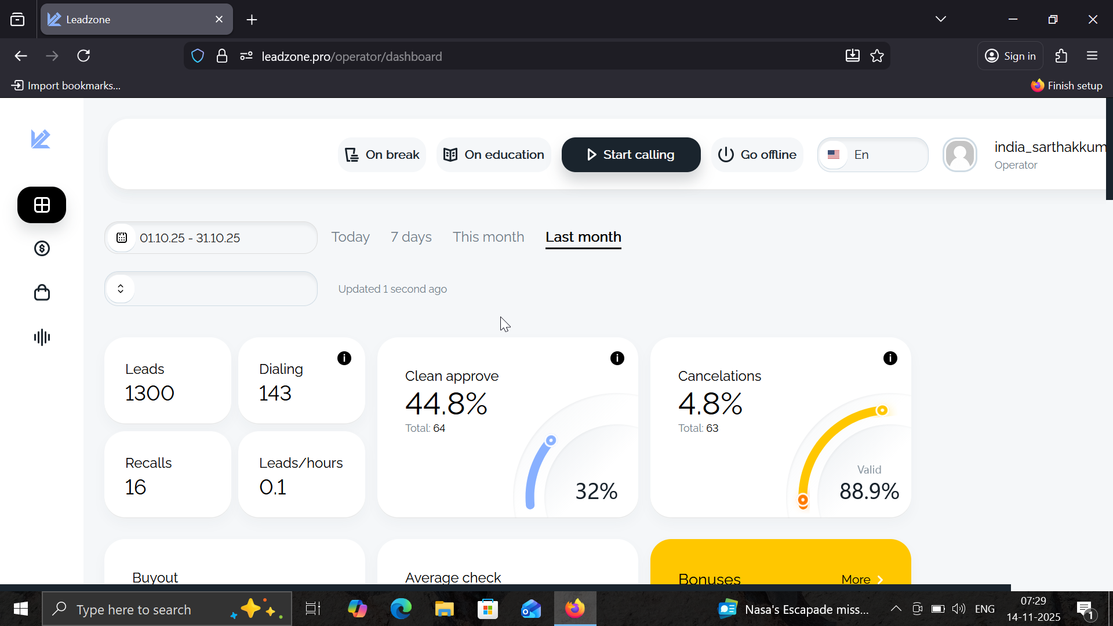Switch status to On break
This screenshot has height=626, width=1113.
coord(382,155)
